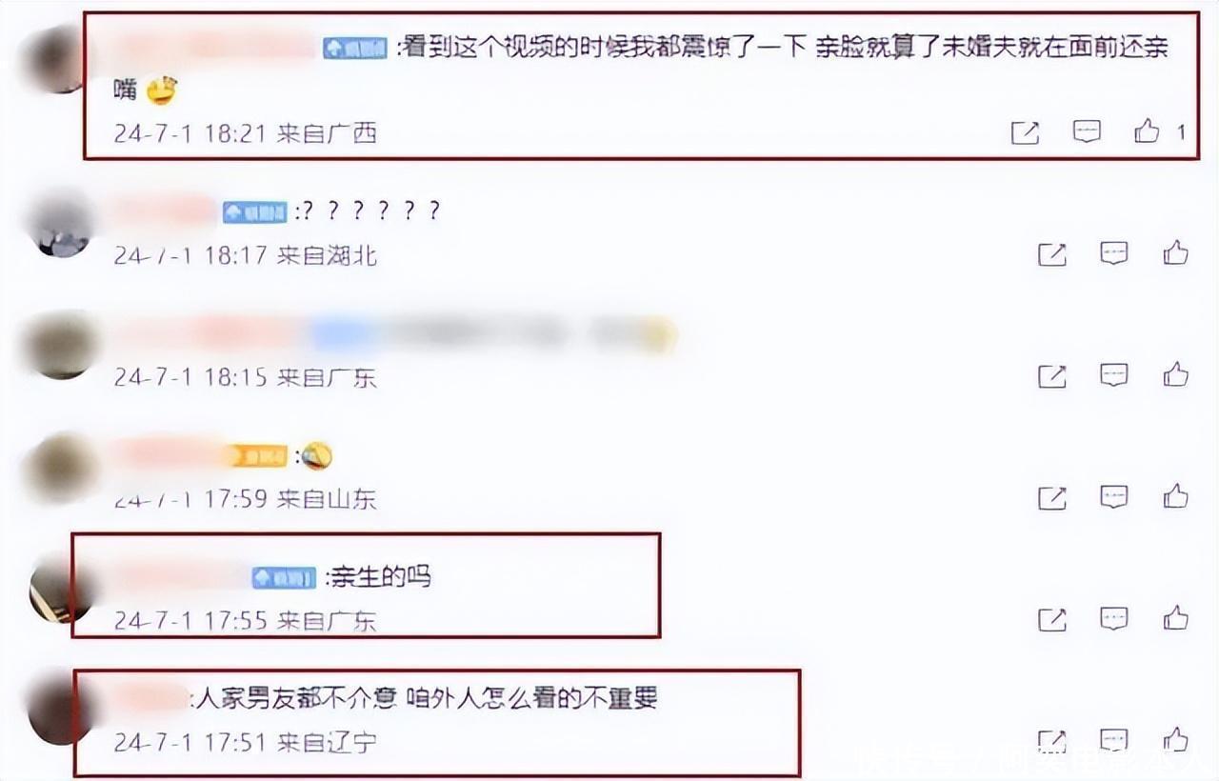Share the 18:21 Guangxi comment
1219x781 pixels.
click(x=1026, y=132)
